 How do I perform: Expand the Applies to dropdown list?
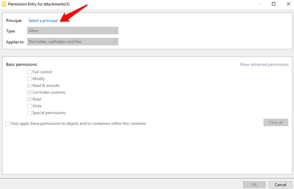[73, 42]
